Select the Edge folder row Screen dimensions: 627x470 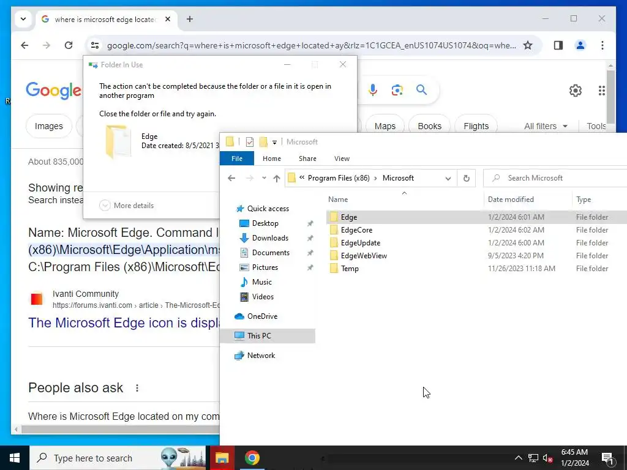click(x=476, y=217)
